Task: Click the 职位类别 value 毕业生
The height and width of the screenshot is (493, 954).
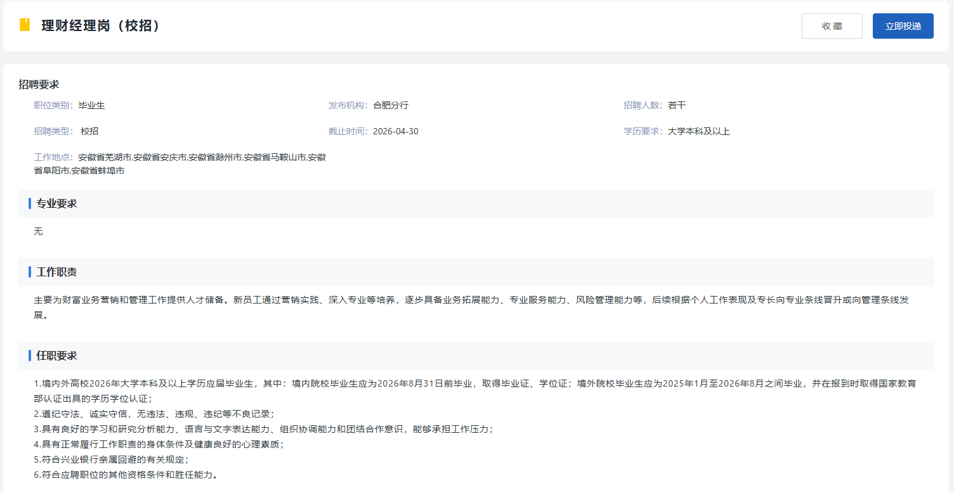Action: point(91,105)
